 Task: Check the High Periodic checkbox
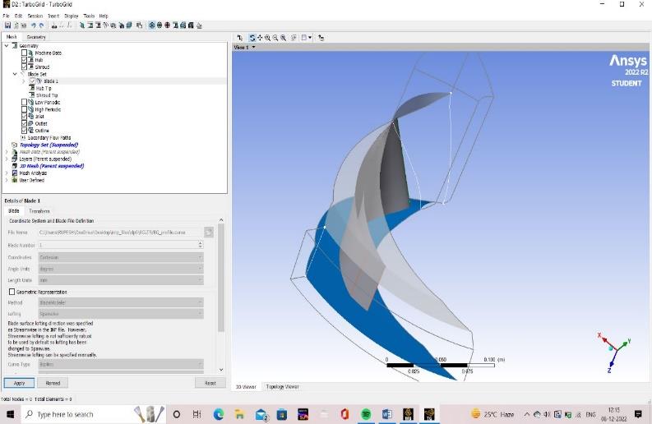tap(24, 109)
